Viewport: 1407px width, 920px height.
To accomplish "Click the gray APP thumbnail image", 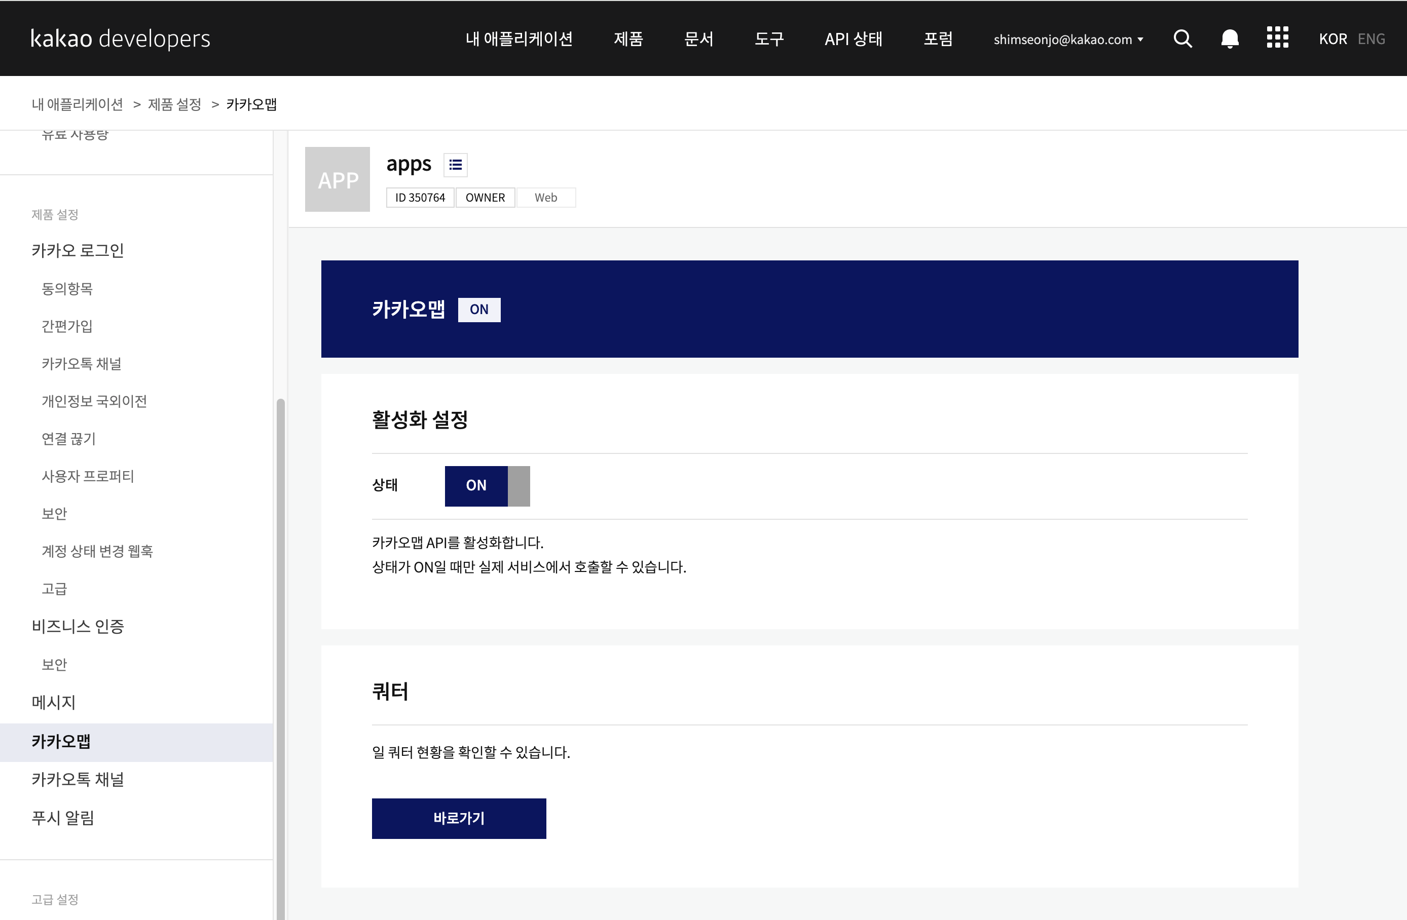I will click(x=338, y=179).
